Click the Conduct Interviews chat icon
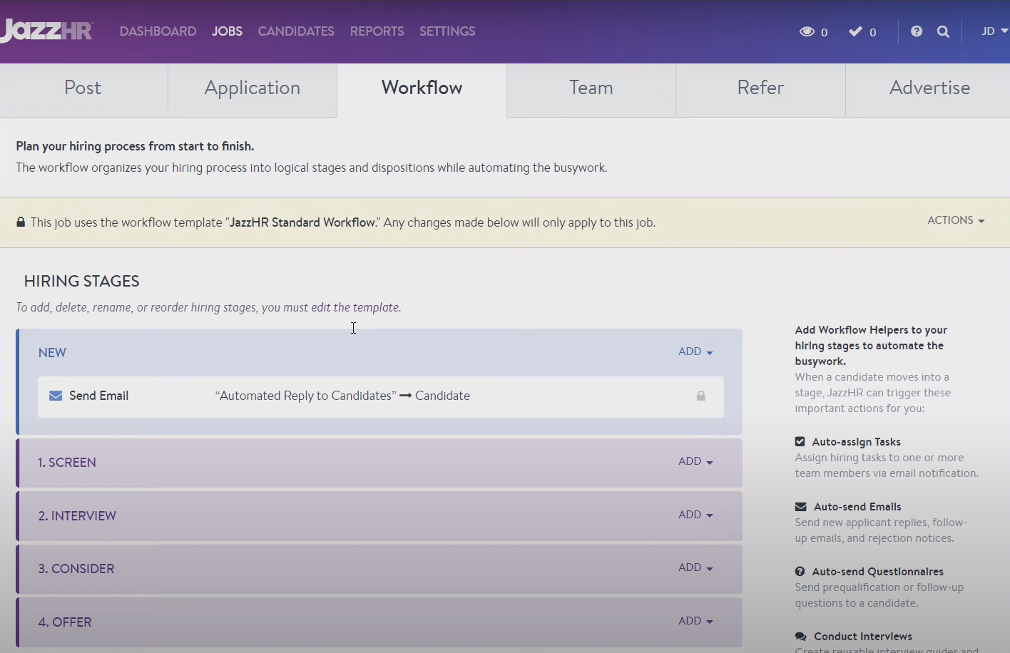 coord(801,637)
